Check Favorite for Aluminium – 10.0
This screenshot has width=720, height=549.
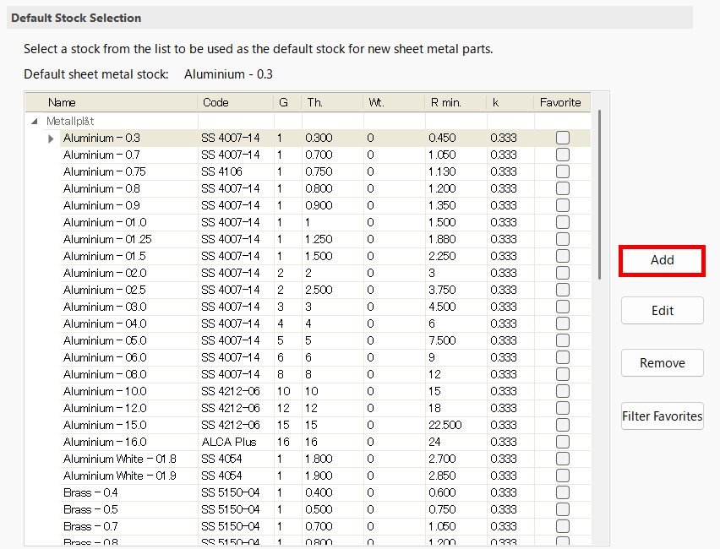[x=563, y=391]
